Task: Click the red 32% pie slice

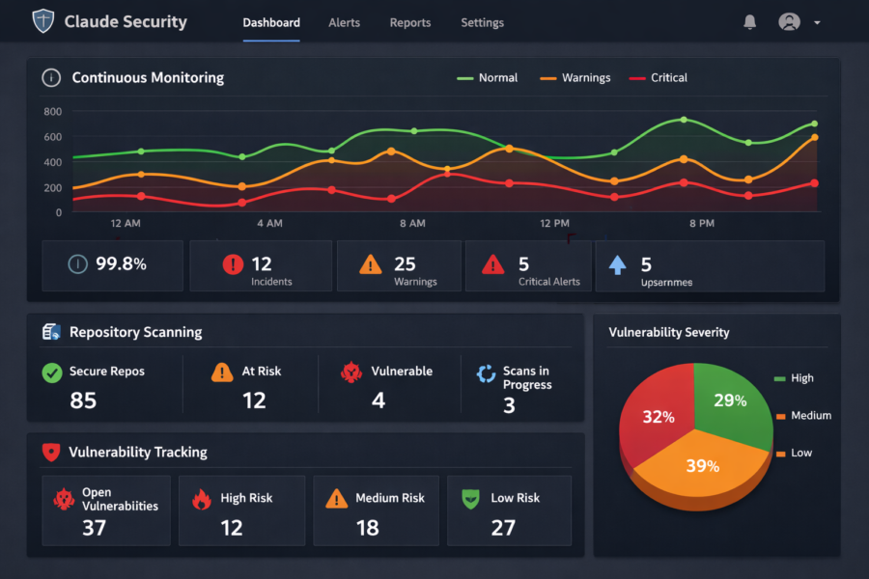Action: click(x=659, y=417)
